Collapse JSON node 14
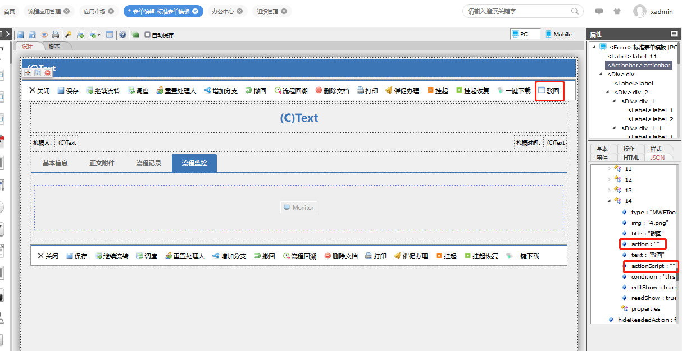Viewport: 682px width, 351px height. click(x=609, y=201)
